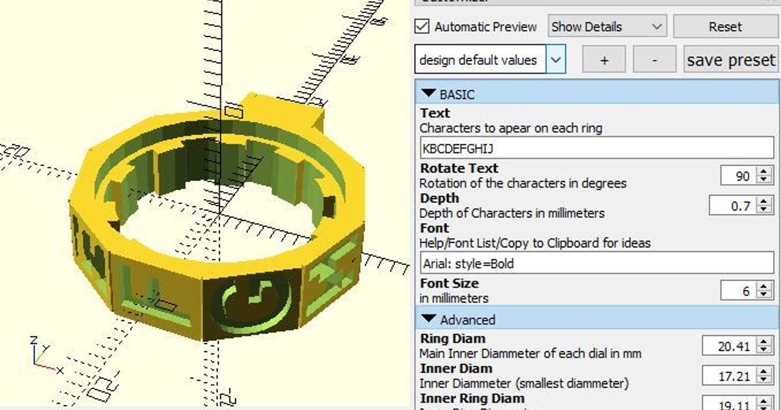Screen dimensions: 781x410
Task: Click the Reset button
Action: coord(725,27)
